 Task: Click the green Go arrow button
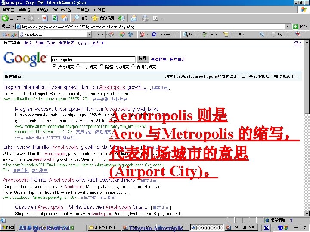point(295,27)
